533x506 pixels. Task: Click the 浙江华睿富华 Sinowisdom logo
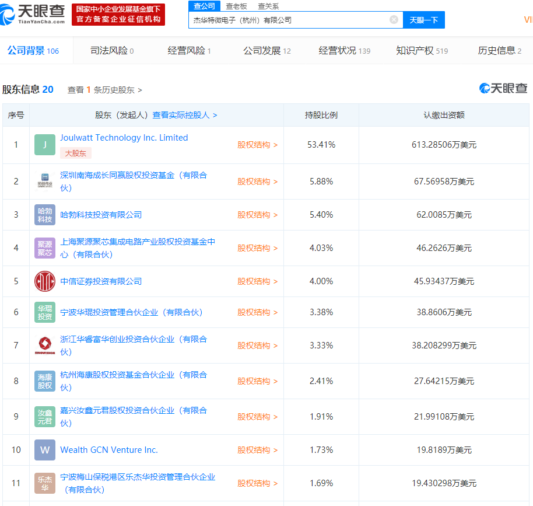pyautogui.click(x=45, y=346)
